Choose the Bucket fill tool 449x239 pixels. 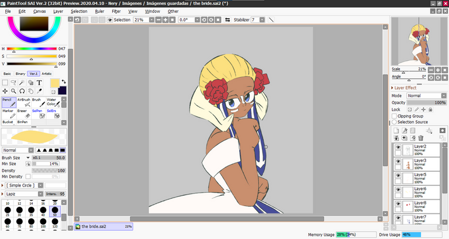[x=9, y=122]
